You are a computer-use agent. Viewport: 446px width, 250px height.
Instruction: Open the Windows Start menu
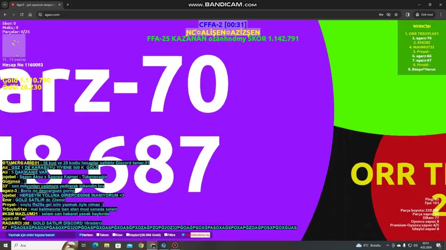6,245
